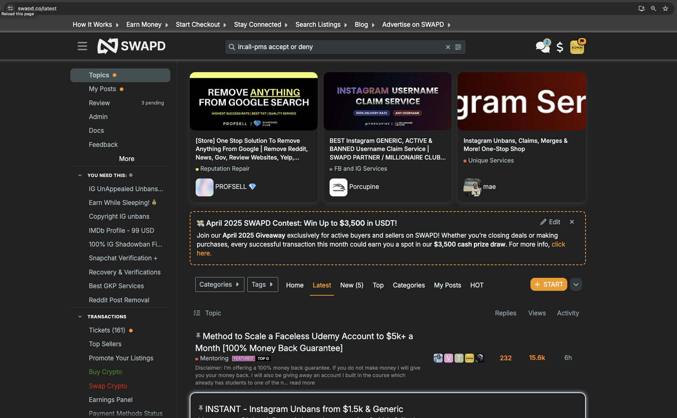The width and height of the screenshot is (677, 418).
Task: Click browser install app icon
Action: [x=642, y=8]
